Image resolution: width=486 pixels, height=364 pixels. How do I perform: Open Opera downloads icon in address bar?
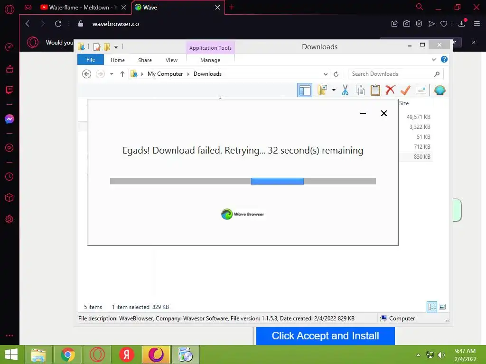462,24
